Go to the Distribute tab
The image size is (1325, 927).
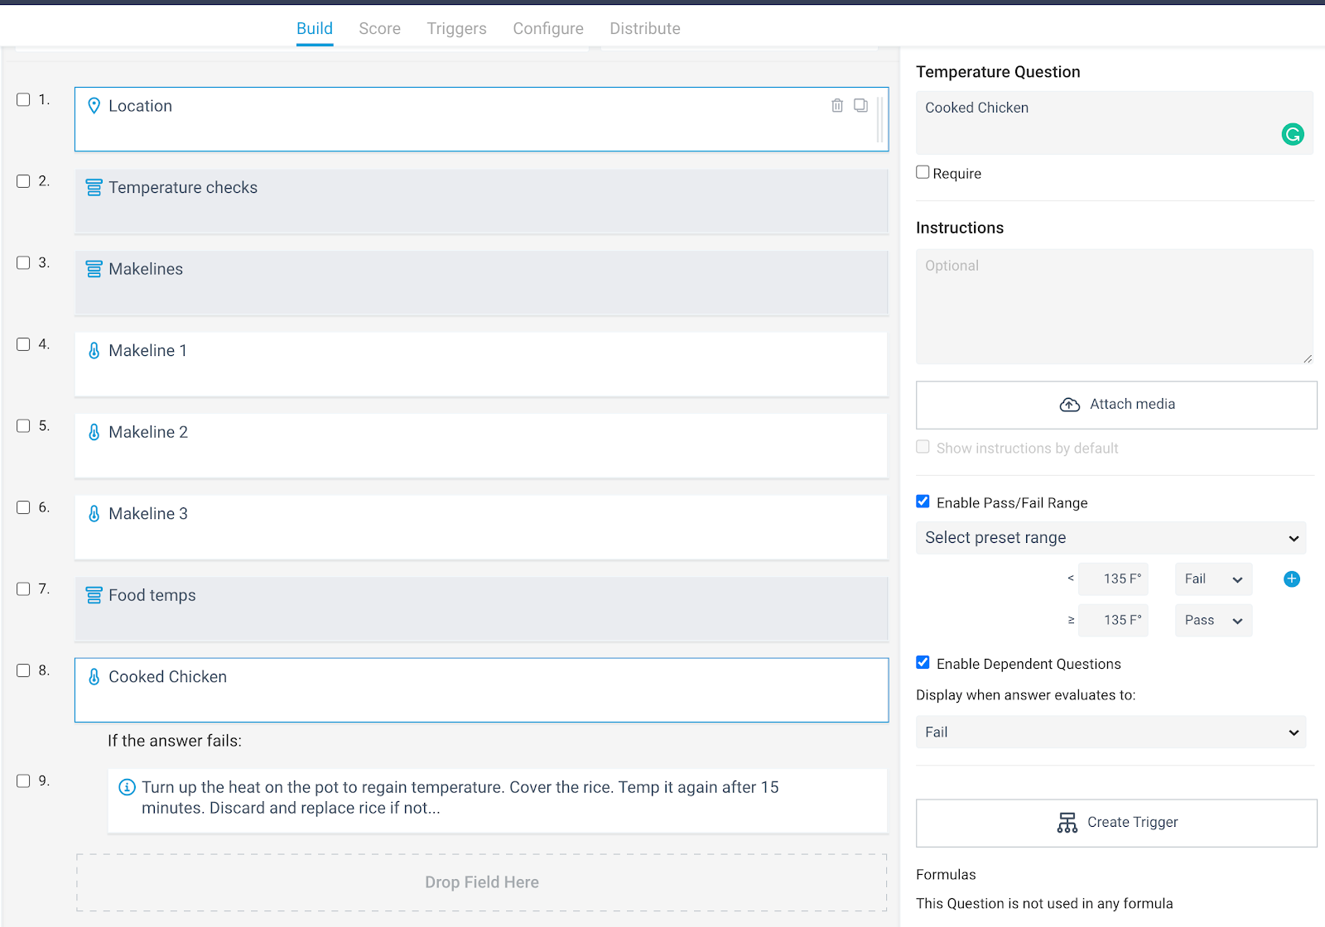(x=645, y=28)
